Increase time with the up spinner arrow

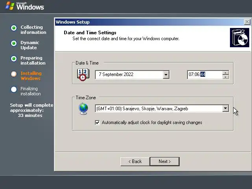[x=226, y=73]
